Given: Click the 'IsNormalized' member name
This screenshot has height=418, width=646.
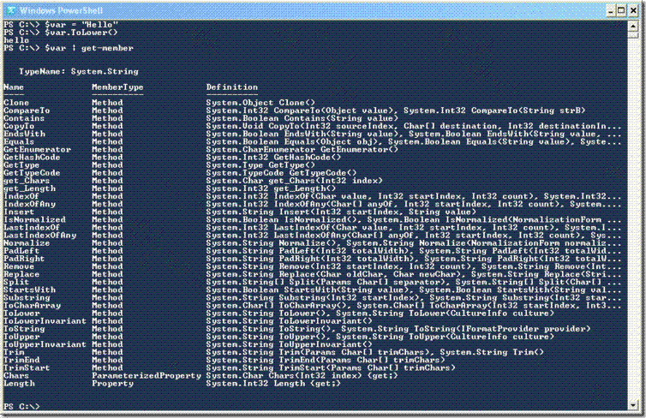Looking at the screenshot, I should (34, 219).
